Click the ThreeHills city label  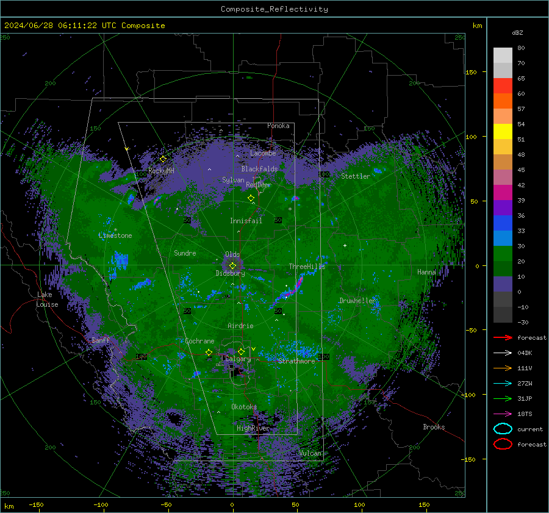(307, 267)
